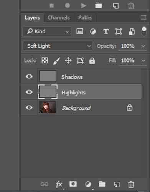This screenshot has width=150, height=192.
Task: Click the Fill 100% value field
Action: pos(128,60)
